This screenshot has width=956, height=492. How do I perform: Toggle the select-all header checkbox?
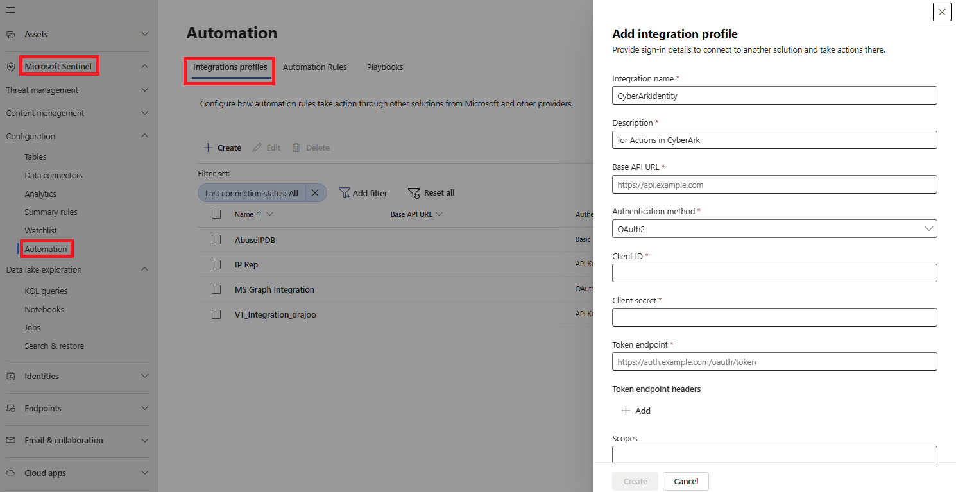coord(216,214)
